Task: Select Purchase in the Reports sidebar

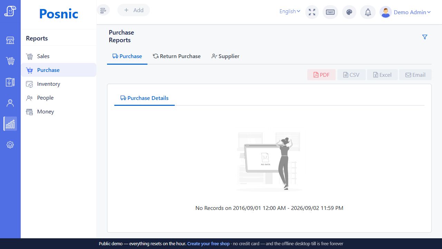Action: point(58,70)
